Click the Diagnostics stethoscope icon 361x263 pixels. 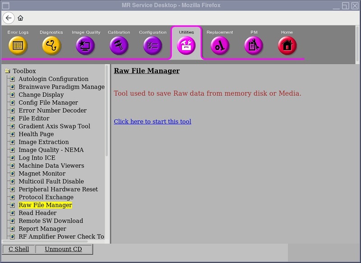coord(51,46)
